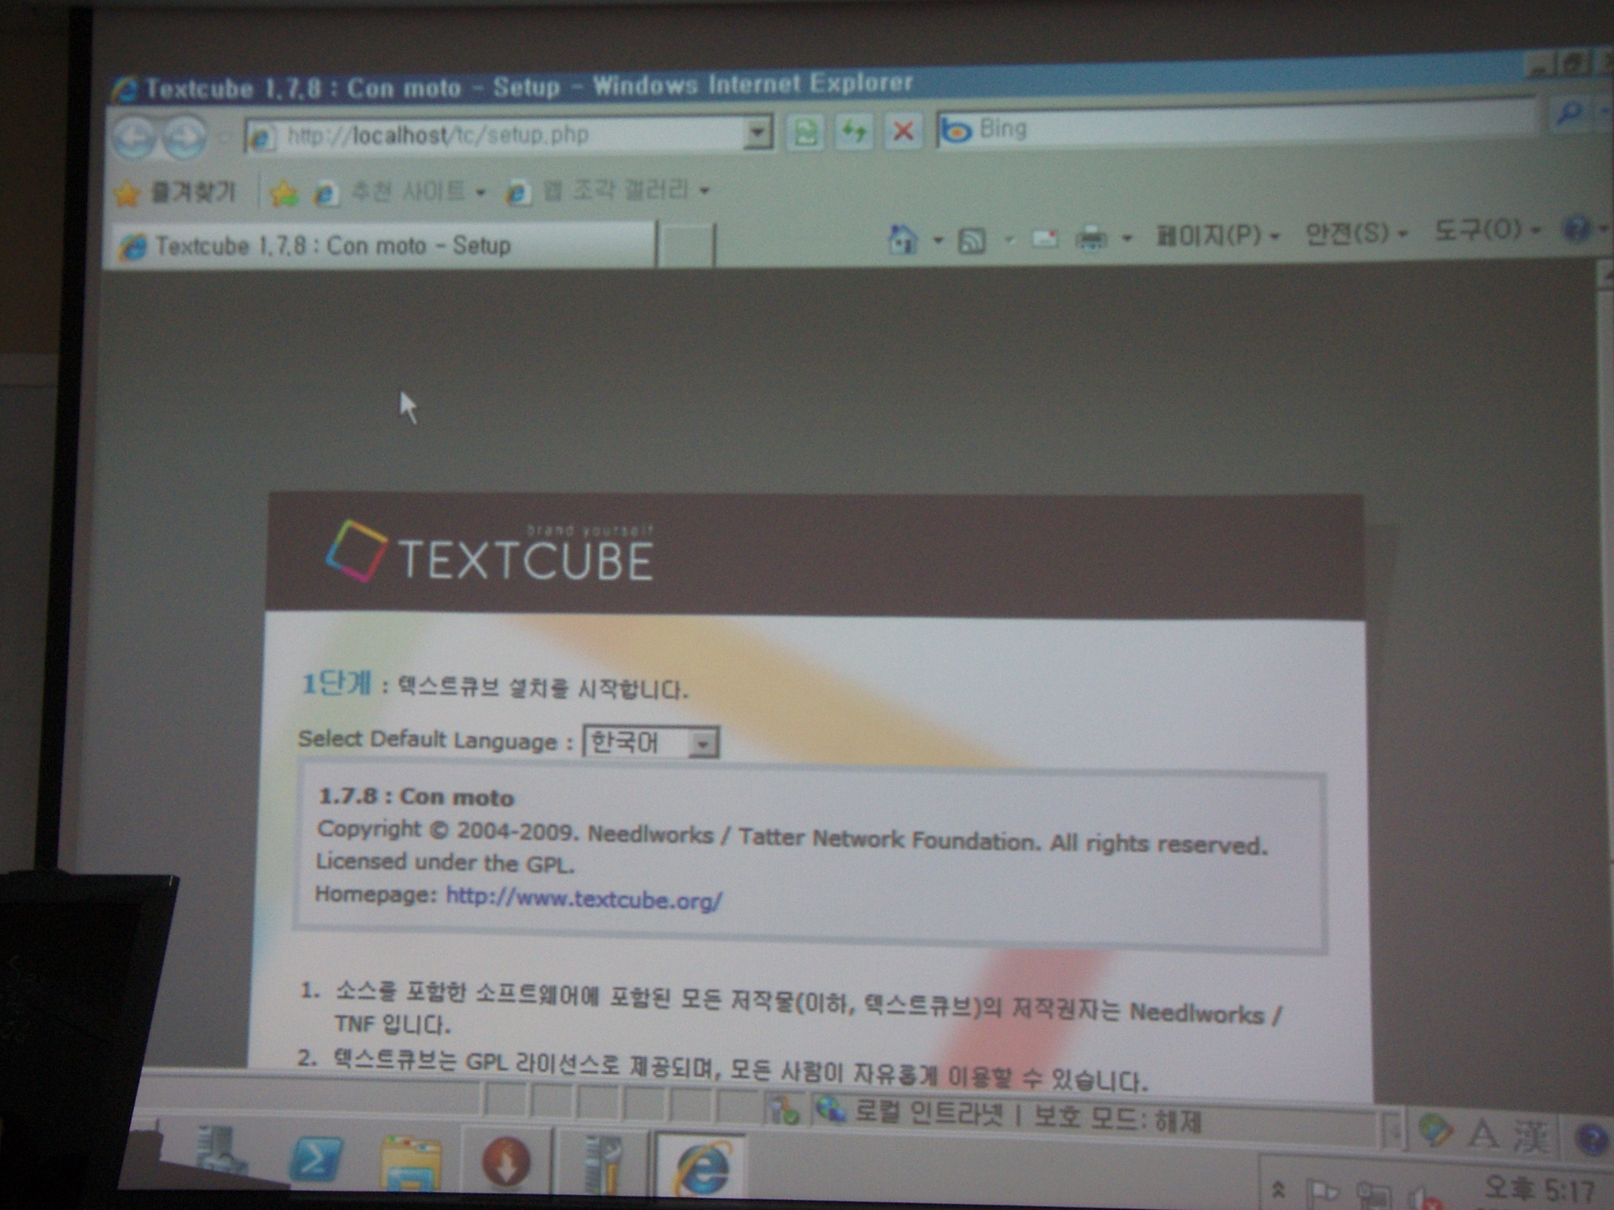
Task: Click 'Licensed under the GPL.' text
Action: [x=445, y=862]
